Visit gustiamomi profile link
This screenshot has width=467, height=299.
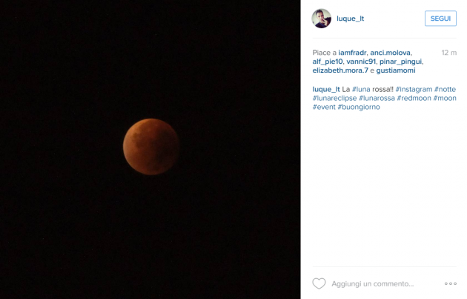pyautogui.click(x=396, y=70)
